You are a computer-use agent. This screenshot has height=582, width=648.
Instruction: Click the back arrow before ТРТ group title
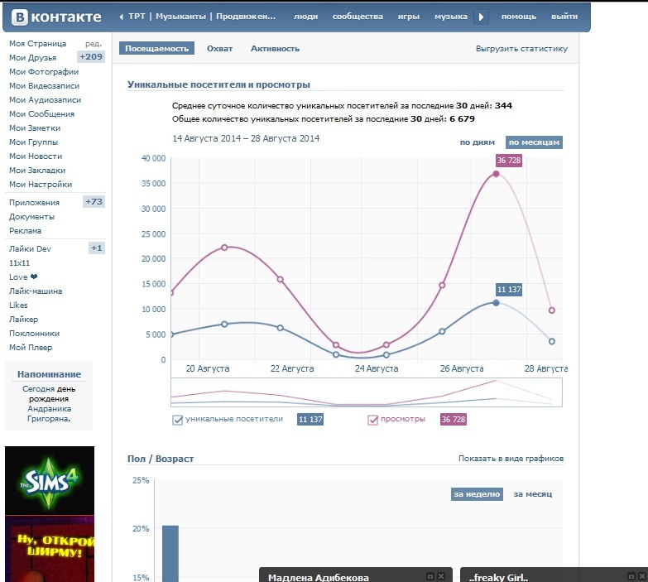[121, 17]
